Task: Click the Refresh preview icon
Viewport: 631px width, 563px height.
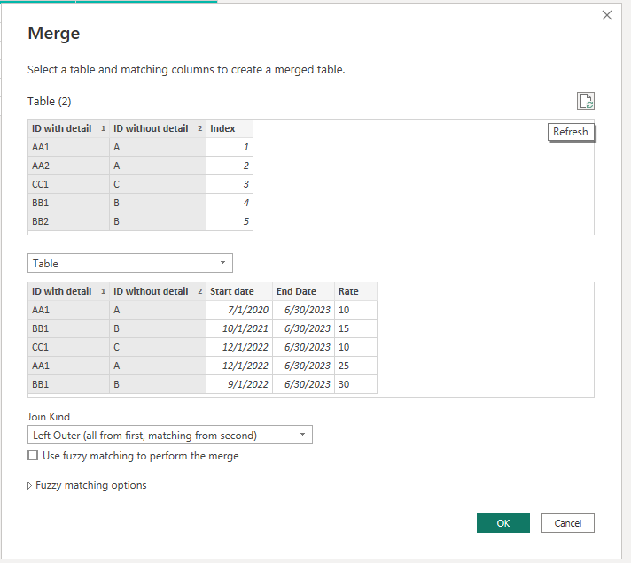Action: 586,101
